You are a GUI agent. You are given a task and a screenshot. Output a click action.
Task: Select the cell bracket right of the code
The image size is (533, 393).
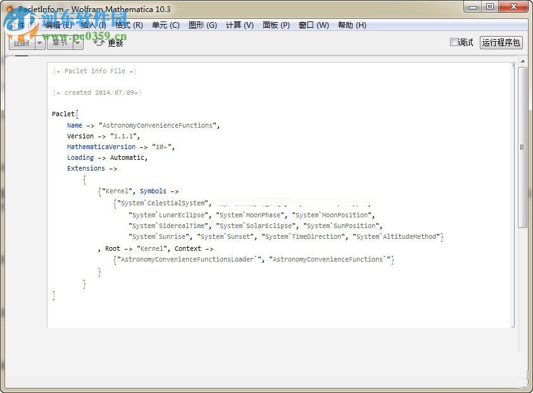point(514,190)
